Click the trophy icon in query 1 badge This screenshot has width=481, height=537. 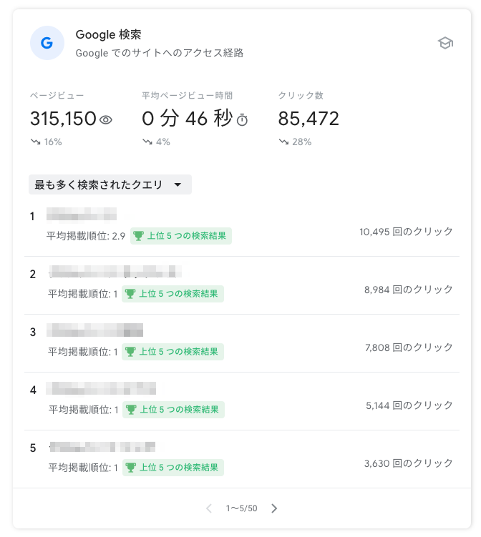click(138, 236)
